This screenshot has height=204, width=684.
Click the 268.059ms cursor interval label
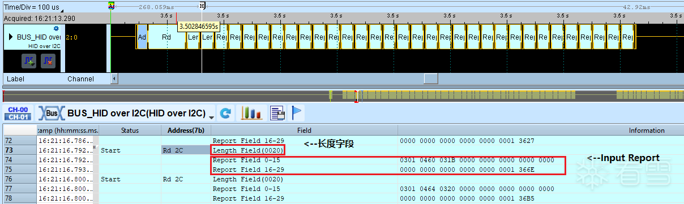(156, 7)
